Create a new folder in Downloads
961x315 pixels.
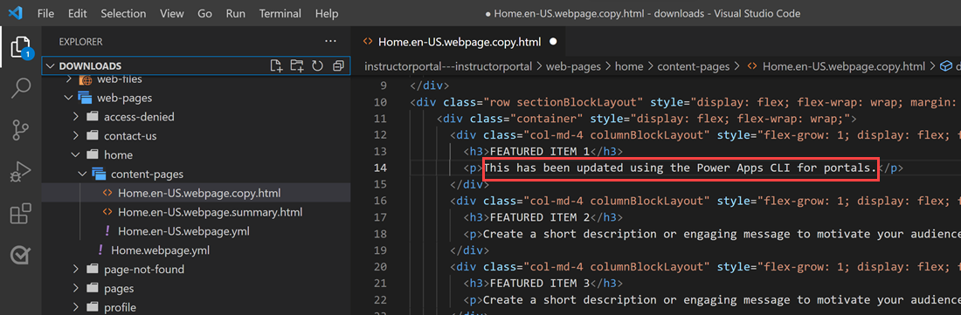[297, 66]
